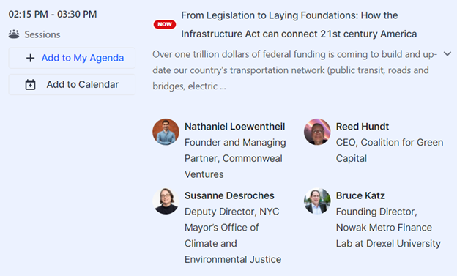Click the truncated description text about federal funding
Image resolution: width=457 pixels, height=276 pixels.
(x=294, y=70)
